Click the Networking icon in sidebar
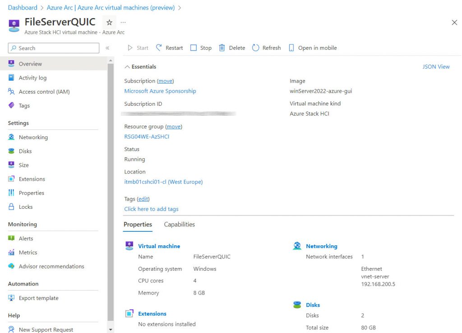 pyautogui.click(x=11, y=137)
